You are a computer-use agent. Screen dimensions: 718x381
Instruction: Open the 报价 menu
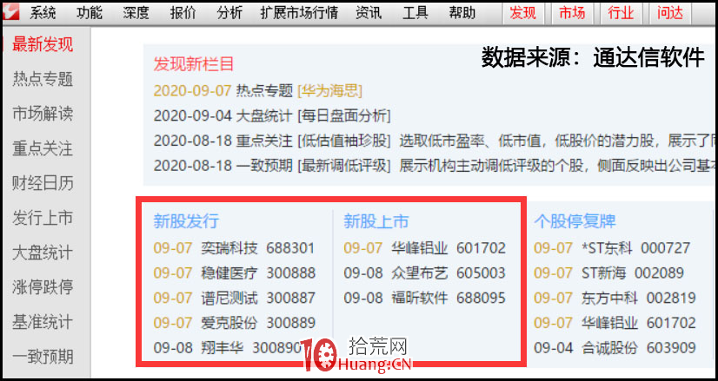coord(183,13)
